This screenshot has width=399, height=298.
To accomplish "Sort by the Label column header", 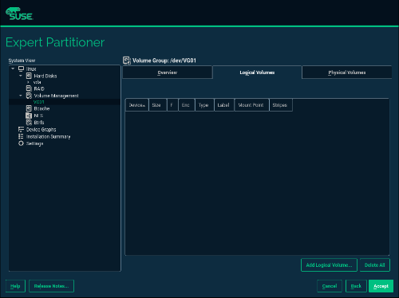I will pos(224,105).
